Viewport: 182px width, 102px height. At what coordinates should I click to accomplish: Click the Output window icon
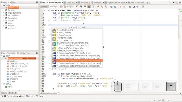[x=27, y=96]
